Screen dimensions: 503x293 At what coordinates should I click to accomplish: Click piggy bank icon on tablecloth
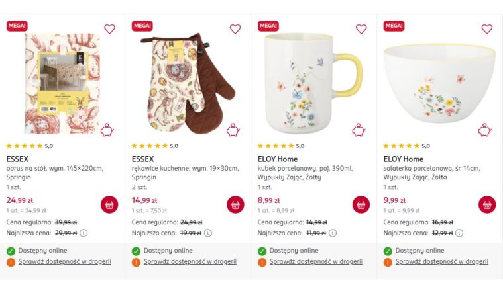tap(107, 130)
